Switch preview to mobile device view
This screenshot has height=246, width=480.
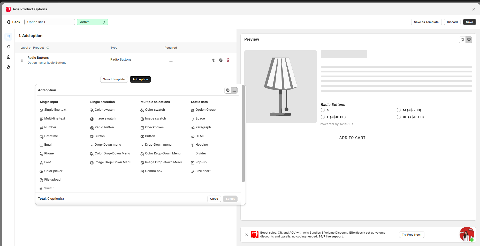462,40
